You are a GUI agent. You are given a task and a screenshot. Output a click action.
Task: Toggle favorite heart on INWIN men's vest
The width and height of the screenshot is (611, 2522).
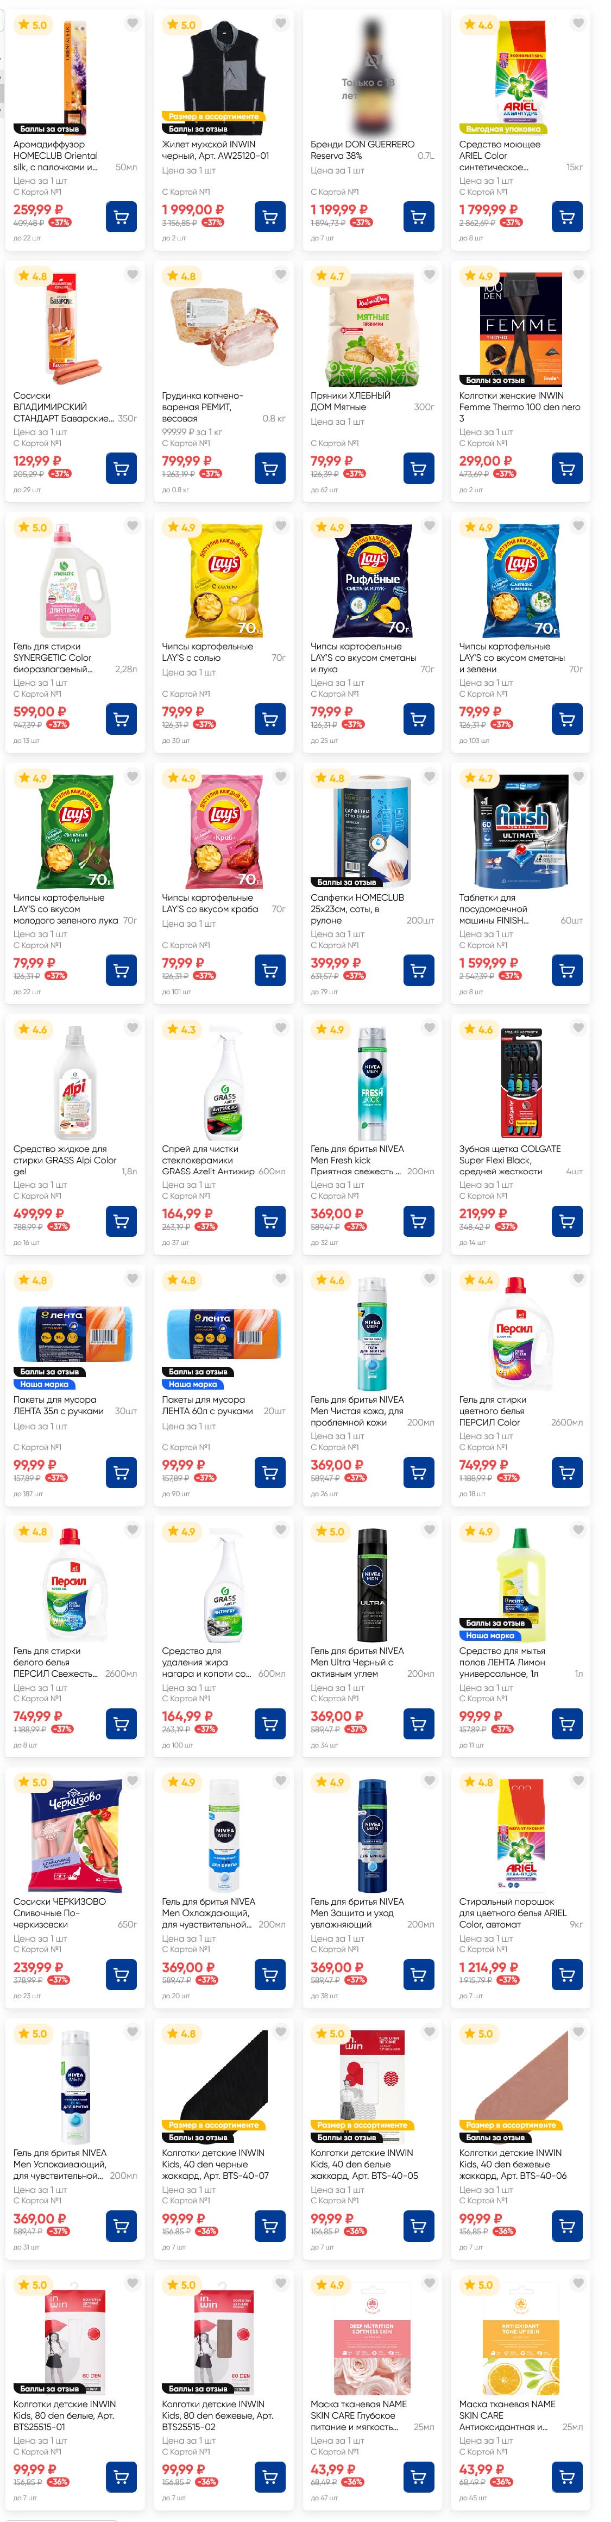(281, 23)
